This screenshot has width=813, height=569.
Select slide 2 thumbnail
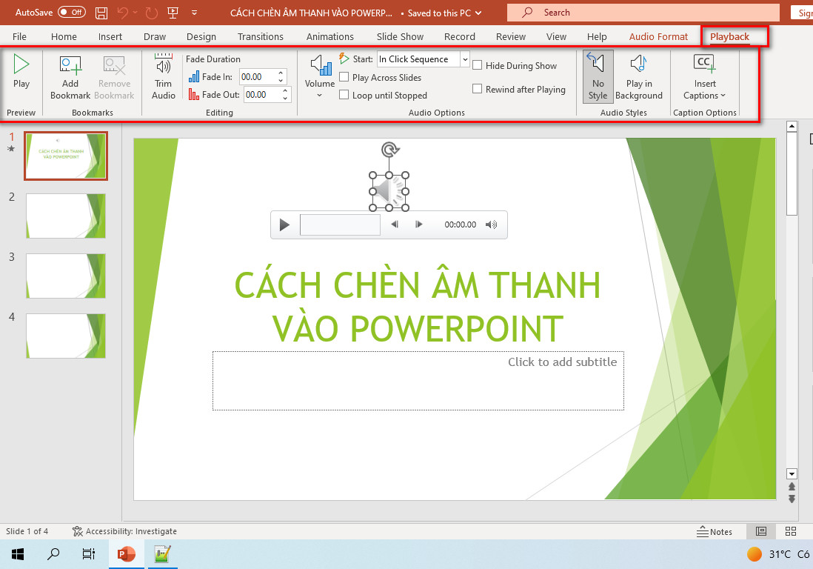[x=66, y=216]
